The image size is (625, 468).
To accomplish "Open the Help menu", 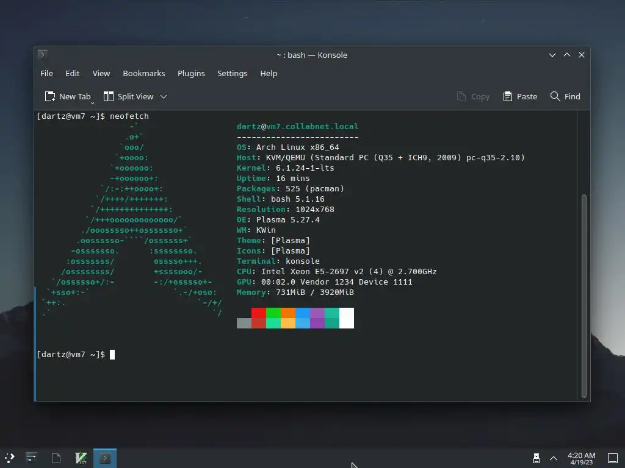I will click(x=269, y=74).
